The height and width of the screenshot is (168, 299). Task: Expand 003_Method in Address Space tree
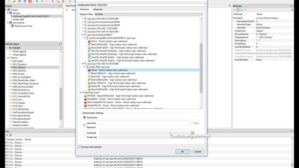click(10, 70)
